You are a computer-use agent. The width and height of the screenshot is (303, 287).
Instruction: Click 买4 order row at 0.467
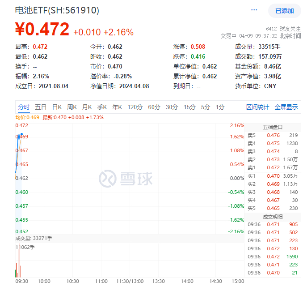(x=273, y=200)
